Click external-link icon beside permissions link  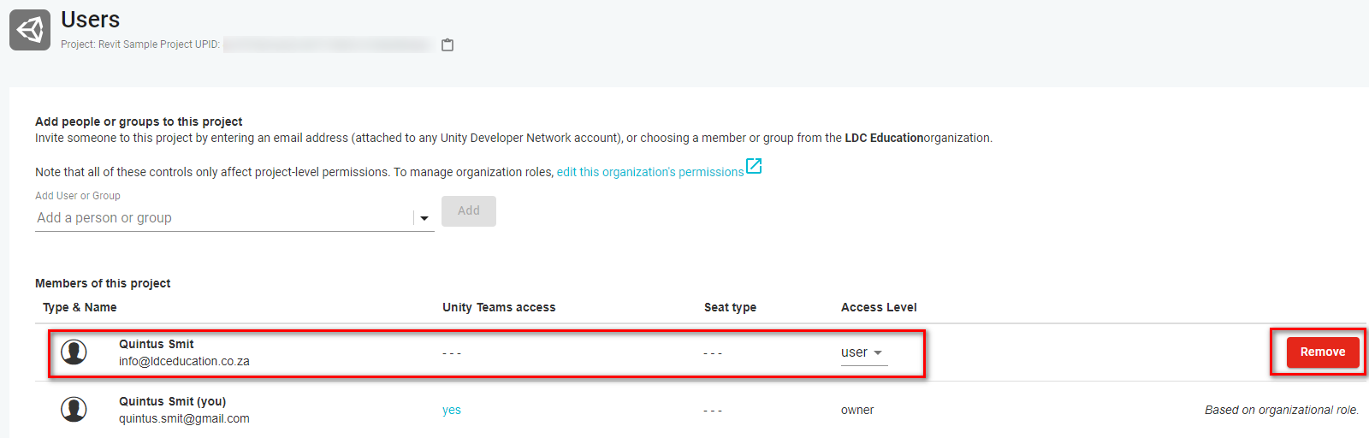[x=754, y=166]
